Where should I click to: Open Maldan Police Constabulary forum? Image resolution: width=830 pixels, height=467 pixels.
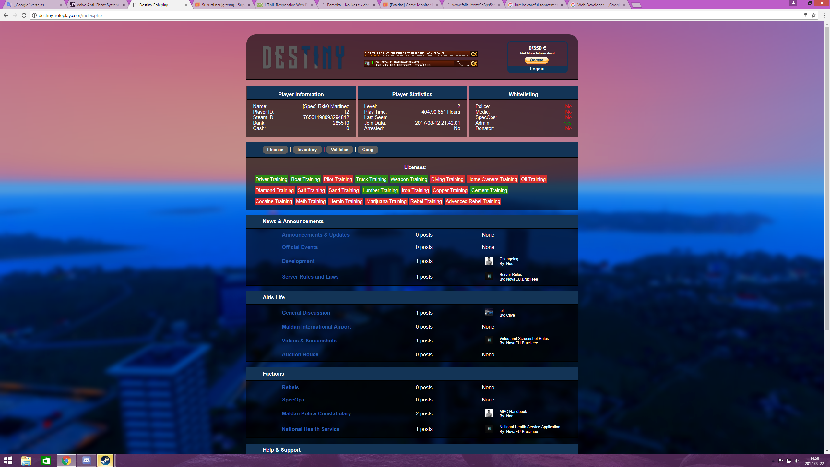pos(316,413)
